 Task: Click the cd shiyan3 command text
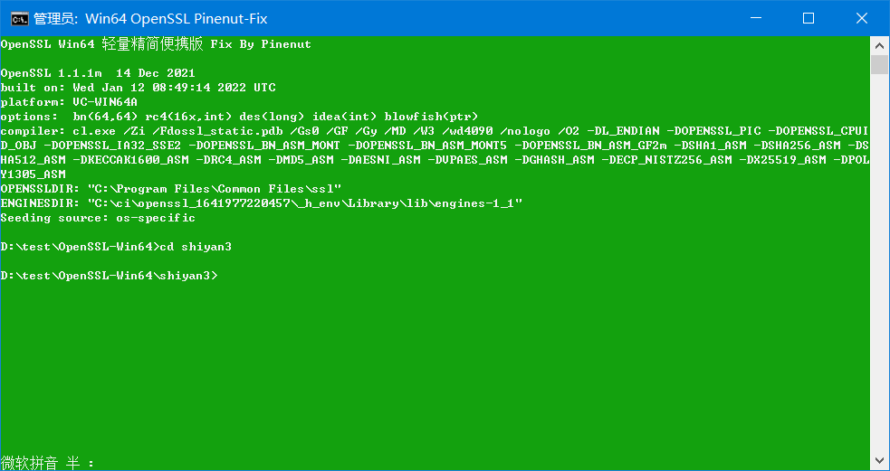click(196, 247)
